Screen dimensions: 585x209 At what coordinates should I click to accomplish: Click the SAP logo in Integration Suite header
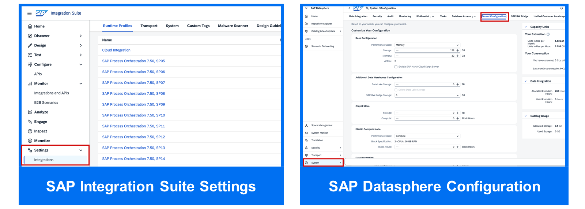[41, 13]
